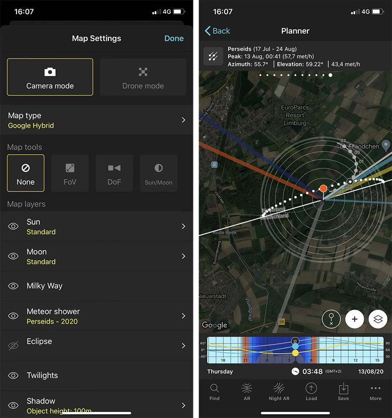Image resolution: width=392 pixels, height=418 pixels.
Task: Open the Save tab
Action: pos(344,392)
